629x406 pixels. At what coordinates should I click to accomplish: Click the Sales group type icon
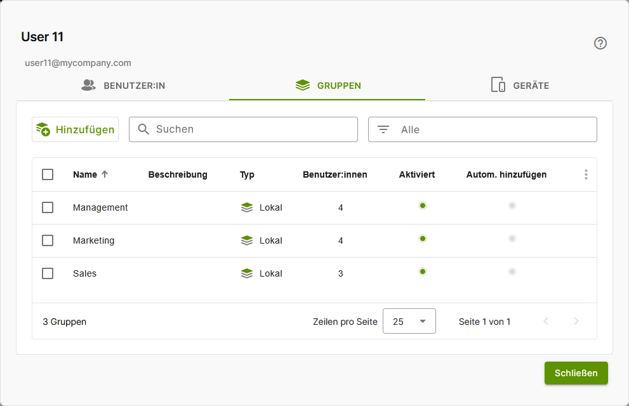pyautogui.click(x=247, y=273)
